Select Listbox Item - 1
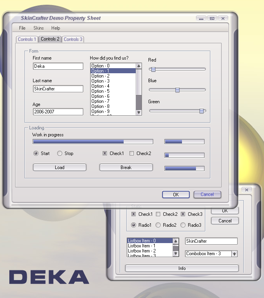 tap(150, 246)
